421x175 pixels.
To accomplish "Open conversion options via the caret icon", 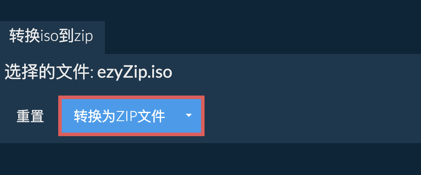I will point(189,115).
